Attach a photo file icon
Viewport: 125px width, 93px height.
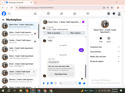click(48, 83)
